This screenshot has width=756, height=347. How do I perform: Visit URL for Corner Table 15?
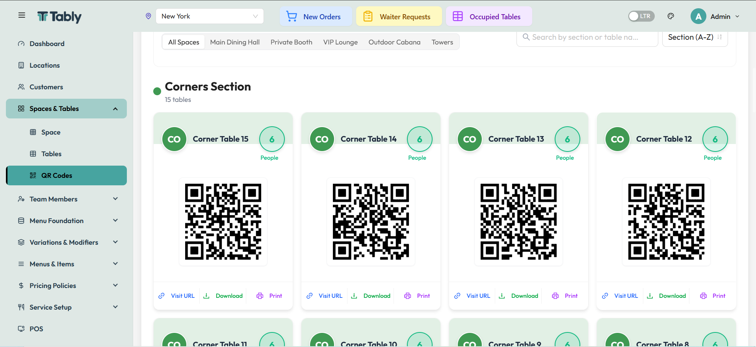click(177, 296)
